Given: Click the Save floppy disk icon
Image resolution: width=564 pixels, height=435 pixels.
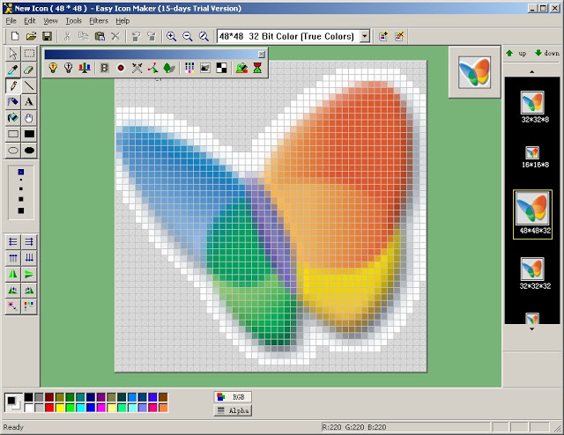Looking at the screenshot, I should (47, 36).
